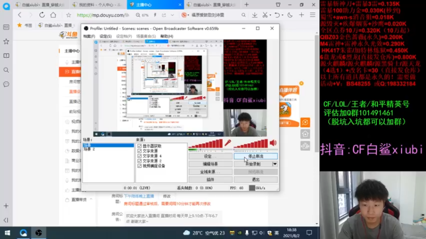Click lightning speed-mode icon in address bar
This screenshot has width=426, height=239.
[155, 15]
